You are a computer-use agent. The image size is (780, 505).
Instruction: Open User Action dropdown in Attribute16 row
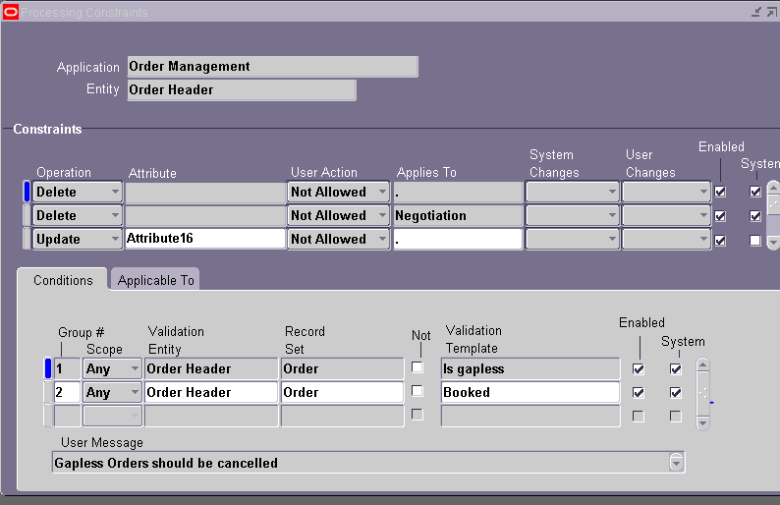tap(338, 239)
